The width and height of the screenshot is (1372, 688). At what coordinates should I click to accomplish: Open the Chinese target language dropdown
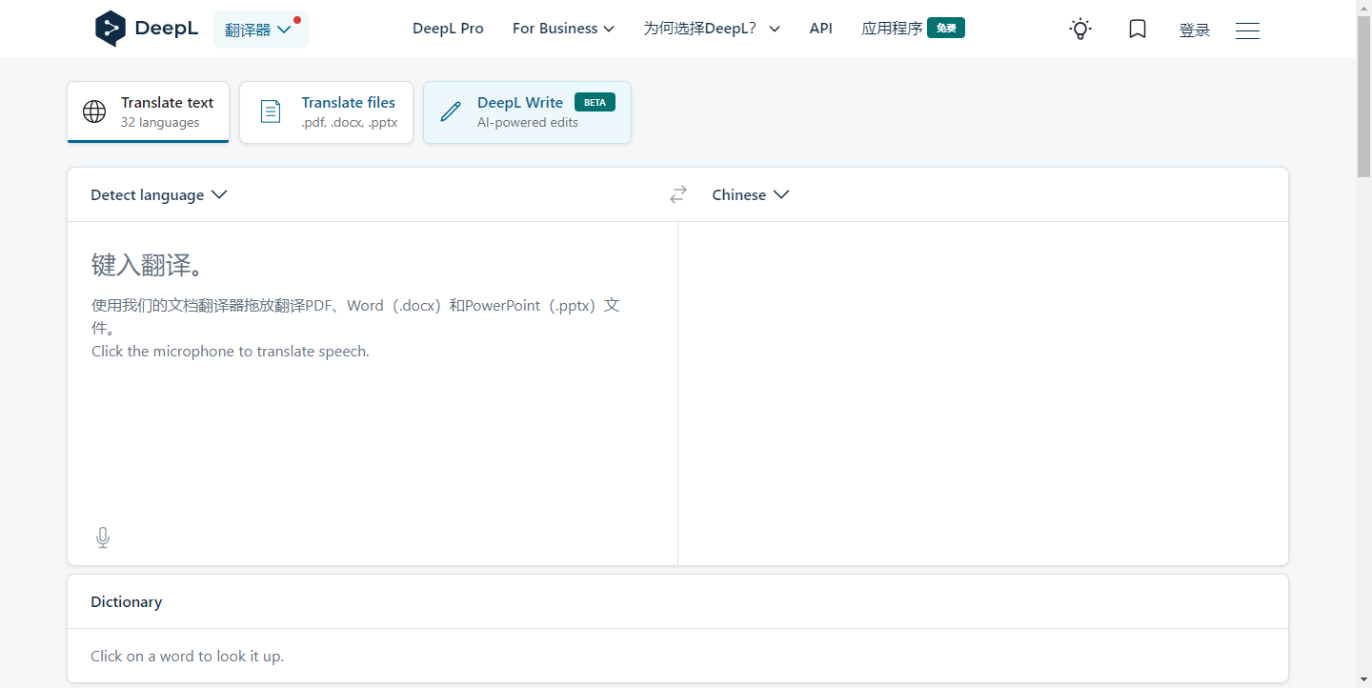point(751,194)
